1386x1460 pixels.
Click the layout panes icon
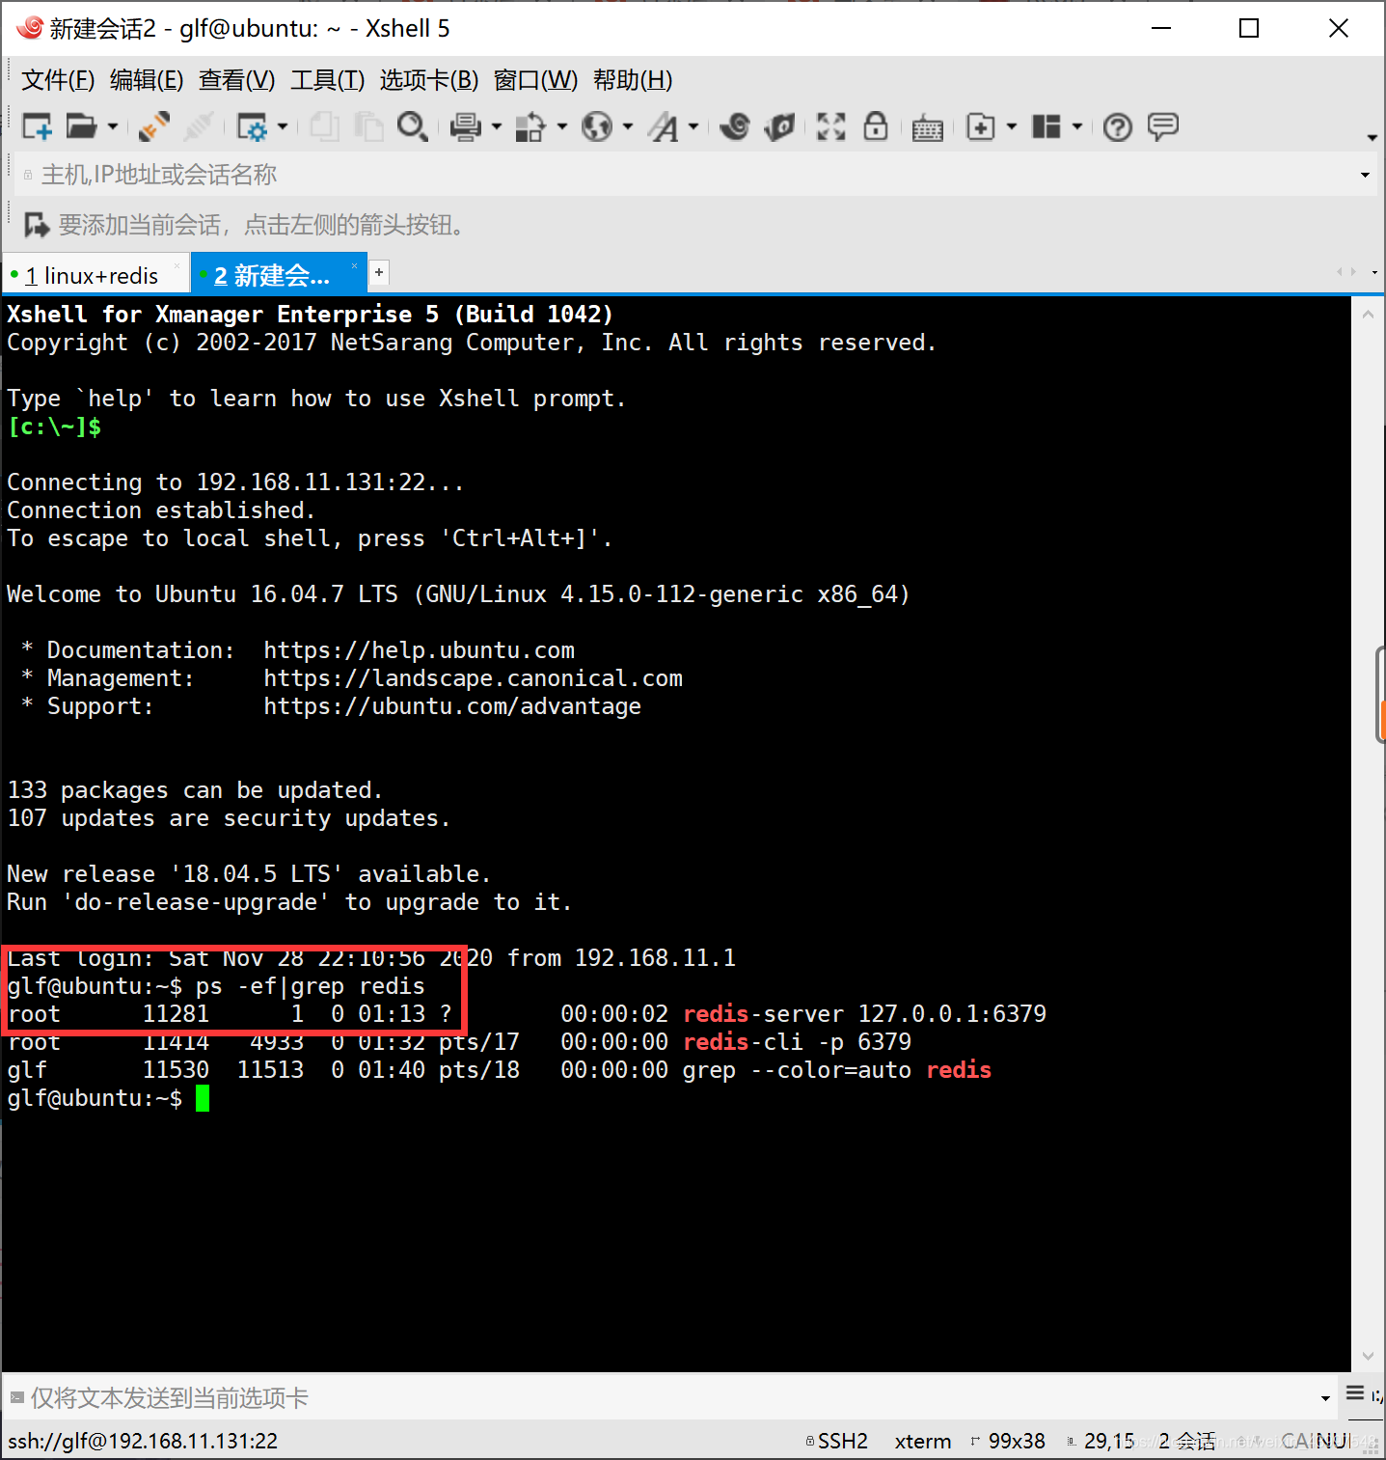(x=1046, y=126)
